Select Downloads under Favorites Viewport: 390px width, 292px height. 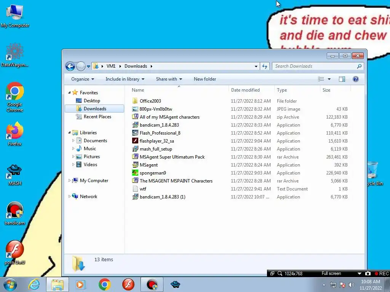click(x=94, y=108)
